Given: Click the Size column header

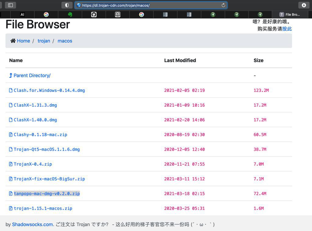Looking at the screenshot, I should click(x=258, y=60).
